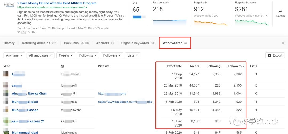
Task: Export the tweet list
Action: [x=275, y=55]
